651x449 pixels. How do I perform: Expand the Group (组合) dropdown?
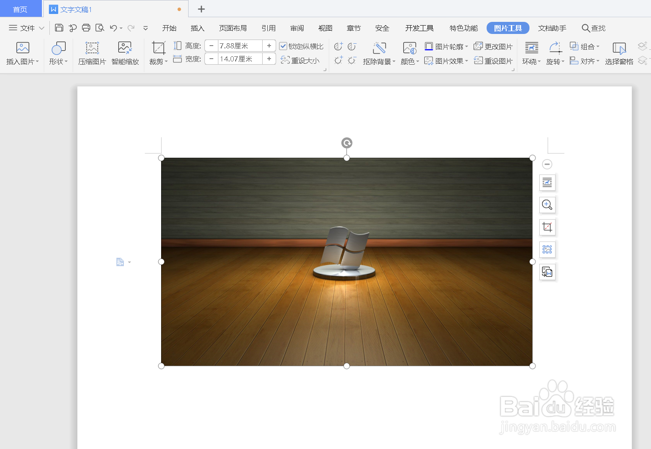point(598,47)
